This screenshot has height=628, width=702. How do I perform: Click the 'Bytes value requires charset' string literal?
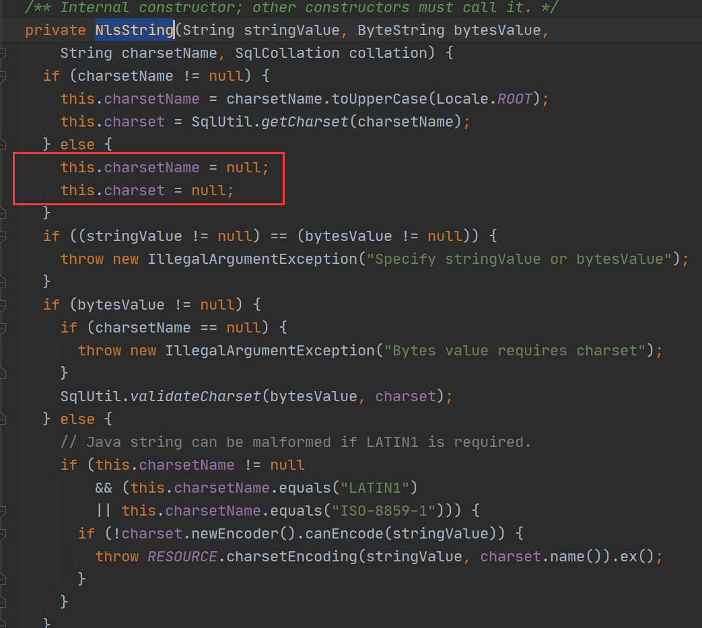point(516,351)
